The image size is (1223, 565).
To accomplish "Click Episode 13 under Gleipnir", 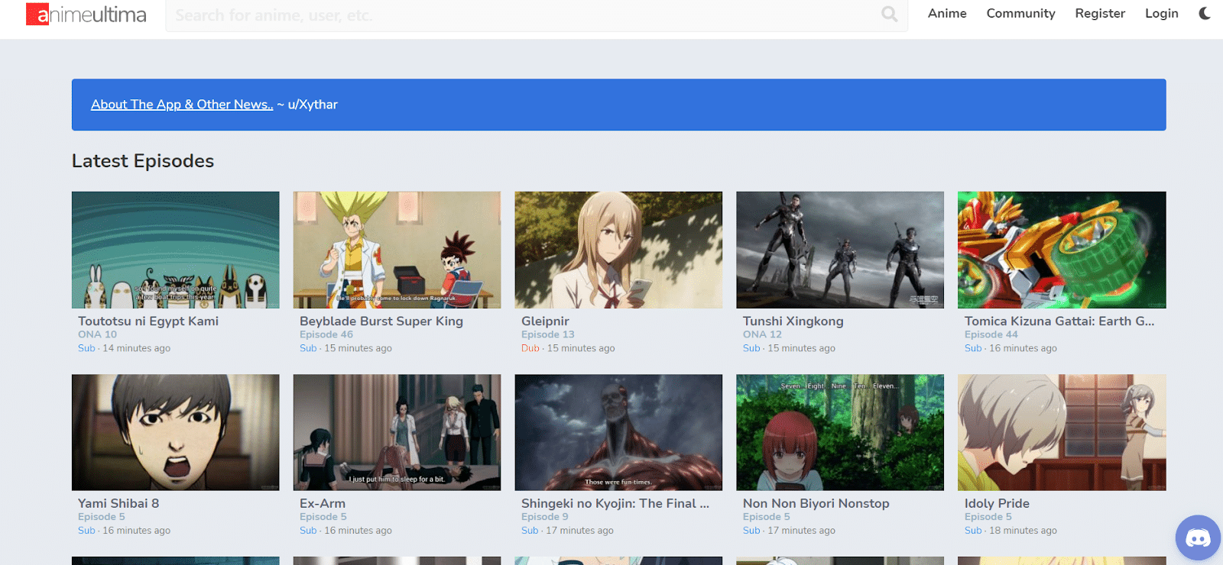I will pos(548,334).
